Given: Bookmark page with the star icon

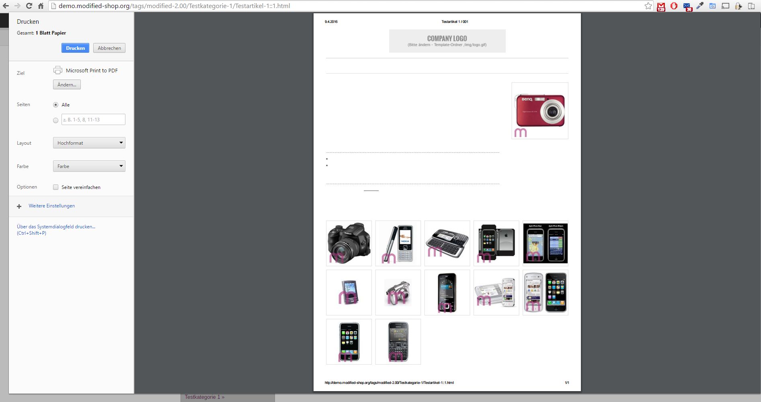Looking at the screenshot, I should pyautogui.click(x=648, y=6).
